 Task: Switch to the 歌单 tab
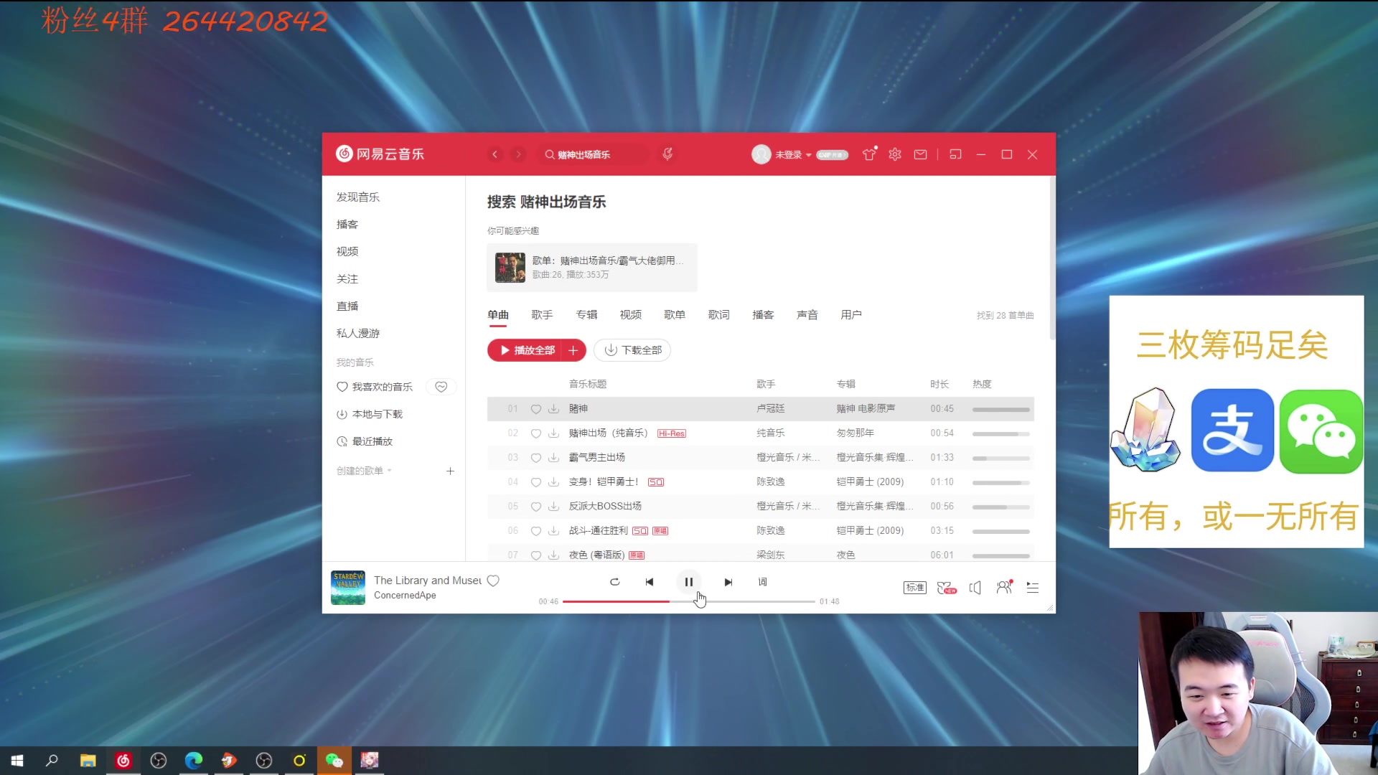pos(675,315)
